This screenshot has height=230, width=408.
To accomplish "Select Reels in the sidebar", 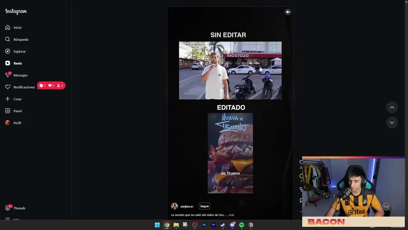I will 14,63.
